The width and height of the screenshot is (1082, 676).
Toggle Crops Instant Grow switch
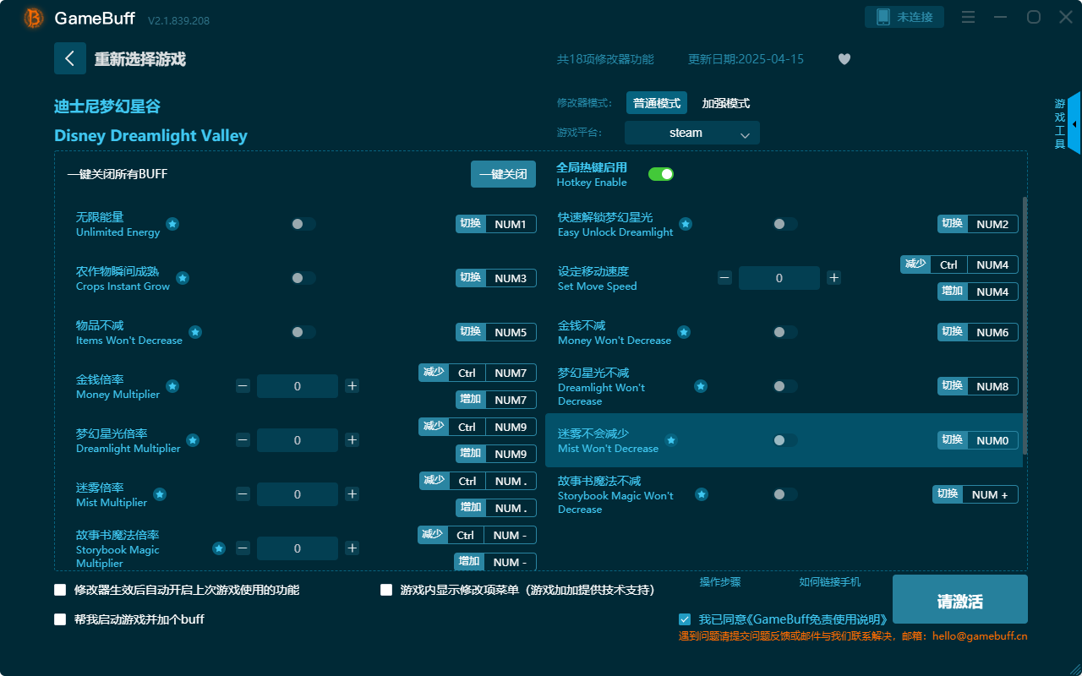tap(303, 278)
